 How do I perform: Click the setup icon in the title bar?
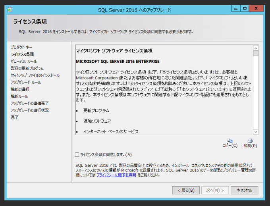pos(10,10)
